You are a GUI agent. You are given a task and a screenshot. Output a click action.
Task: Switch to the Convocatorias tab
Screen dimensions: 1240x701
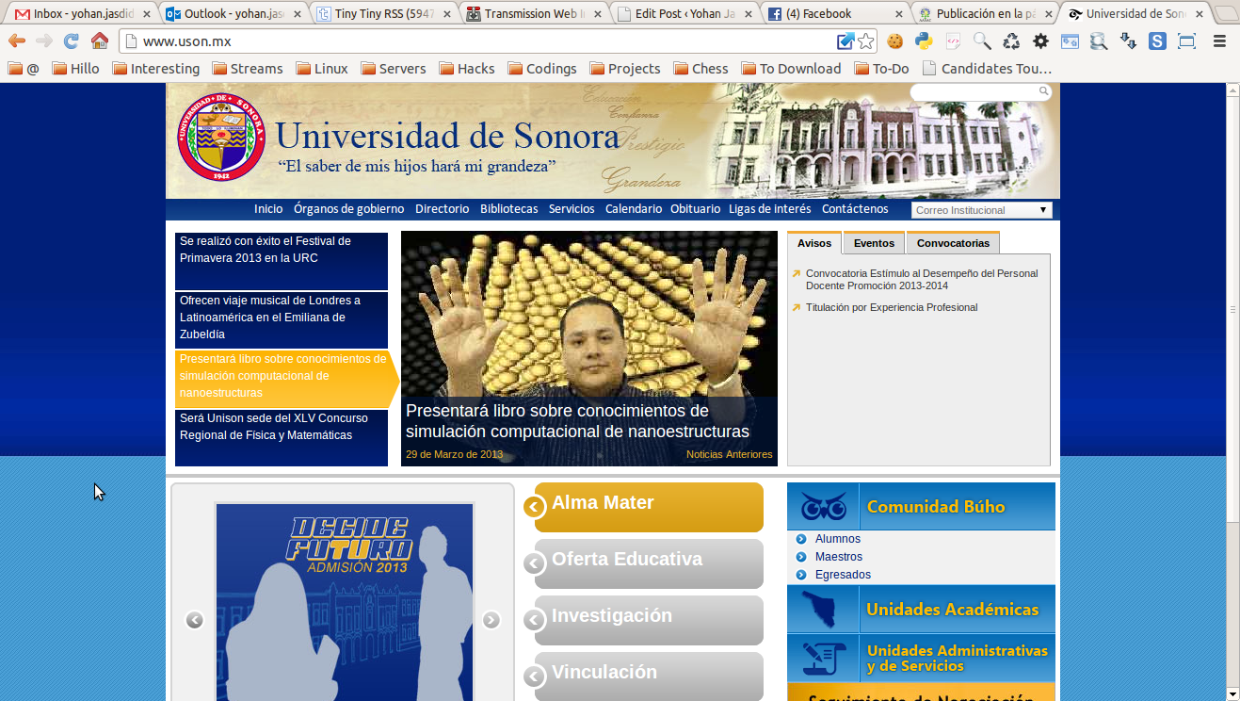tap(953, 243)
